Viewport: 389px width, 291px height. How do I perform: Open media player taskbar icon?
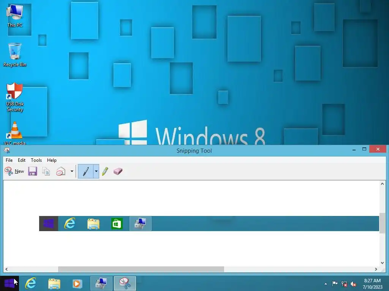[77, 283]
